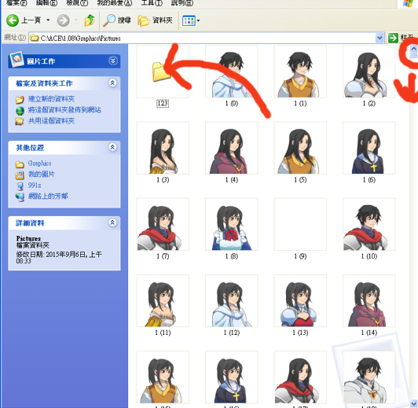Viewport: 418px width, 408px height.
Task: Open the 編輯 menu
Action: tap(46, 3)
